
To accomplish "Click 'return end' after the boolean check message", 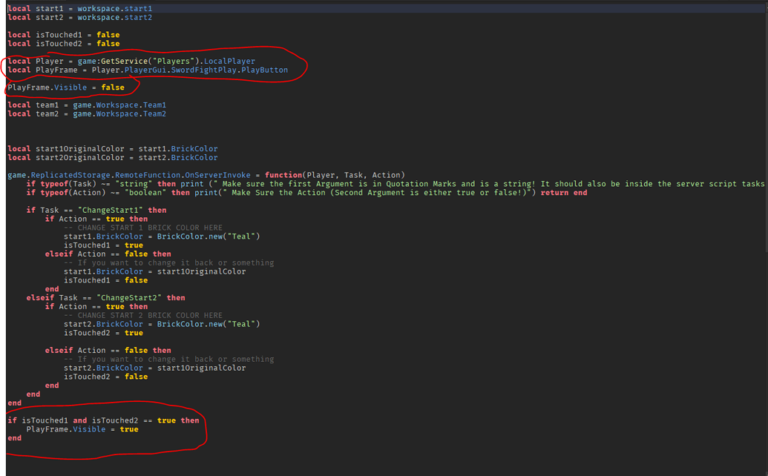I will [x=564, y=193].
